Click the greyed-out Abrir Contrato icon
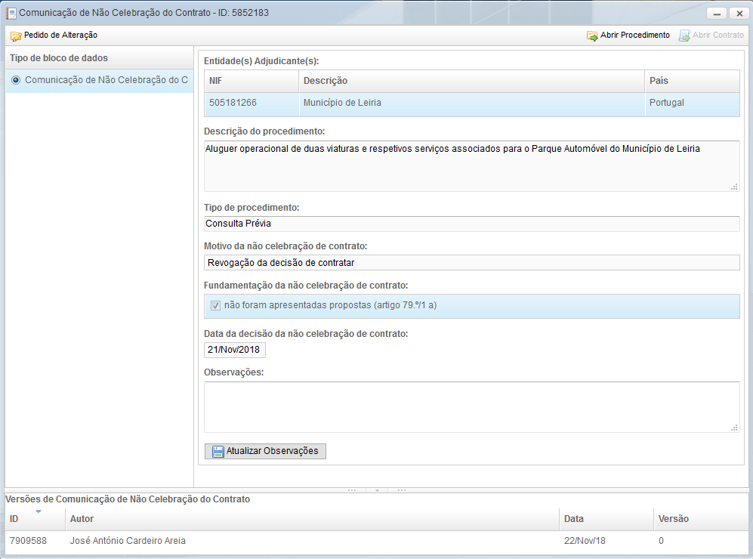 pos(684,36)
